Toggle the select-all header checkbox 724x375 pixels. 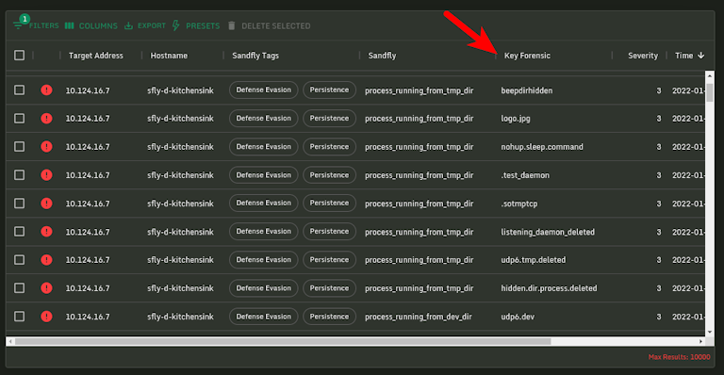coord(20,56)
